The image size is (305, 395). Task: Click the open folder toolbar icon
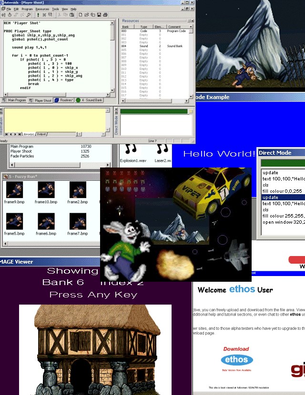pyautogui.click(x=87, y=15)
